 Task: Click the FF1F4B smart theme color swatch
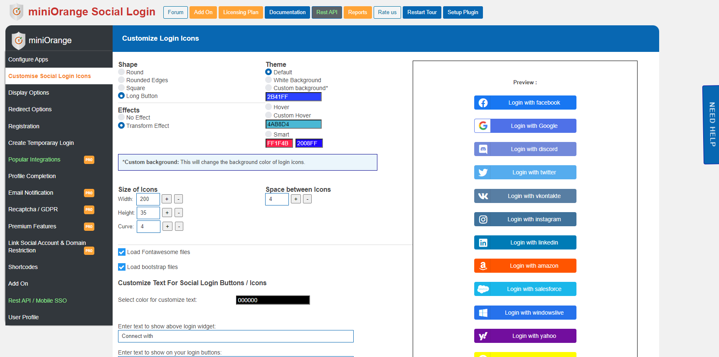(x=279, y=143)
